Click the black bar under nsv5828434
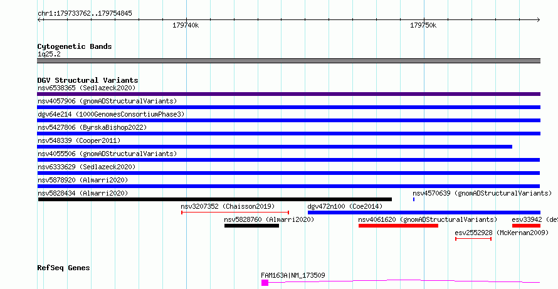Viewport: 558px width, 289px height. (x=215, y=199)
